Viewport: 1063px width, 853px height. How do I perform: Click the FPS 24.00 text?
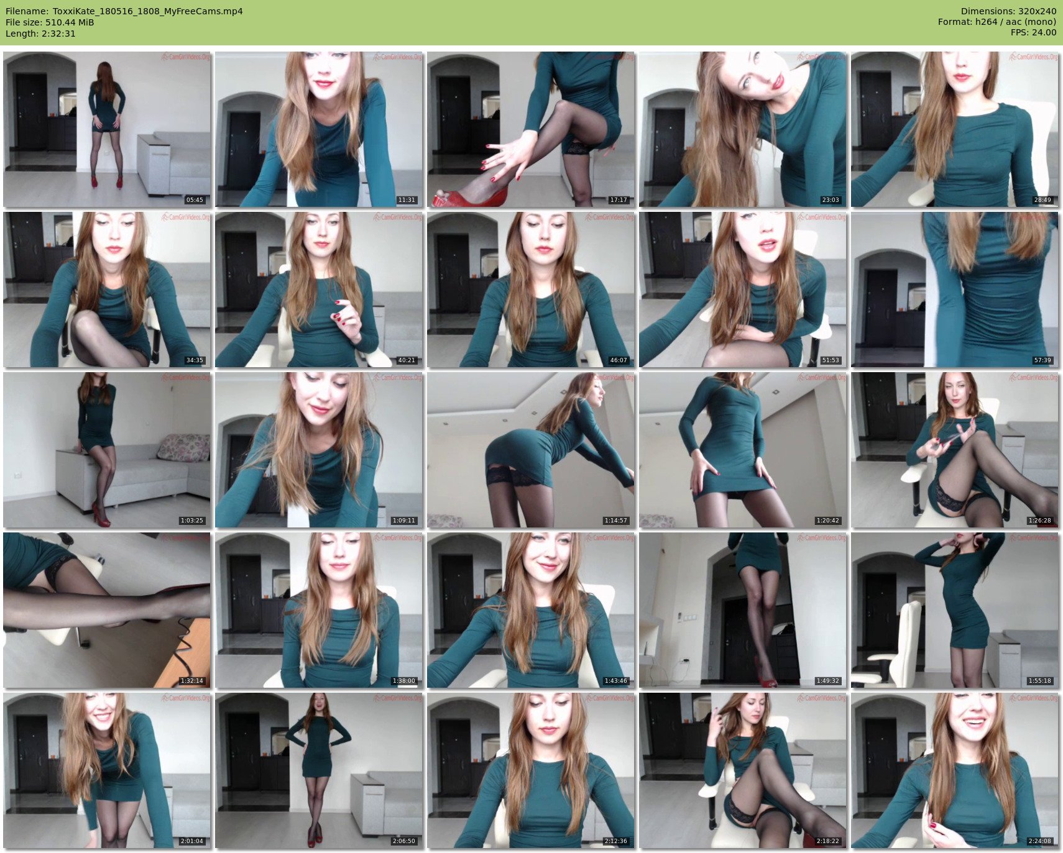click(1033, 32)
